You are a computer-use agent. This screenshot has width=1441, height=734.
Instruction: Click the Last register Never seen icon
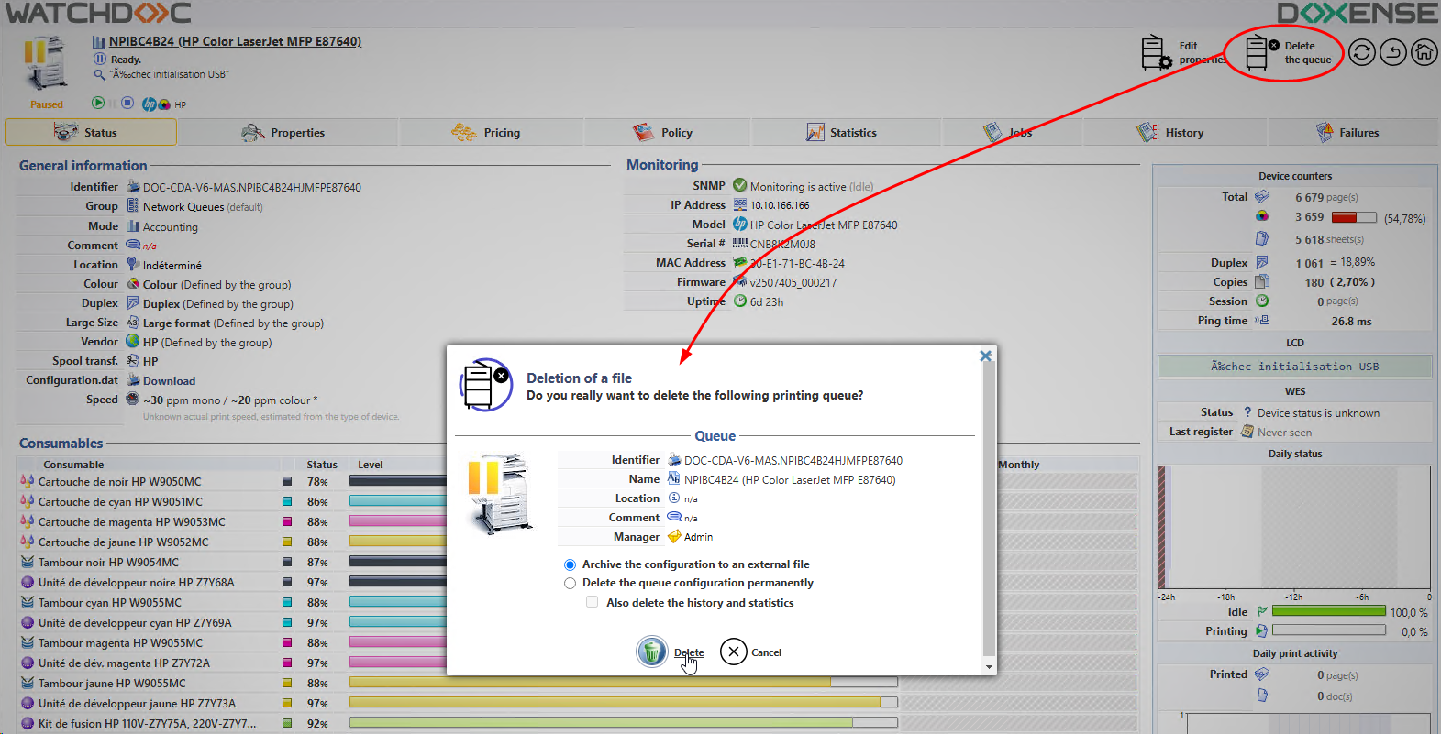coord(1247,431)
